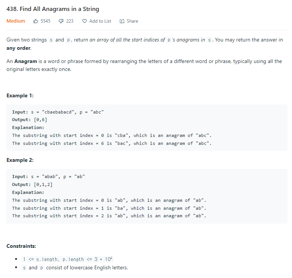
Task: Click the Constraints heading
Action: point(21,246)
